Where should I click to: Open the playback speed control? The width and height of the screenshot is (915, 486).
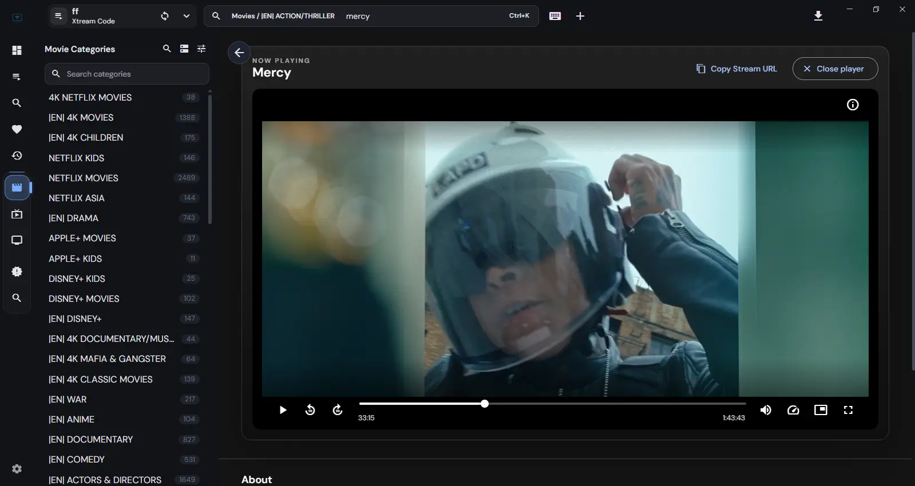pyautogui.click(x=793, y=410)
